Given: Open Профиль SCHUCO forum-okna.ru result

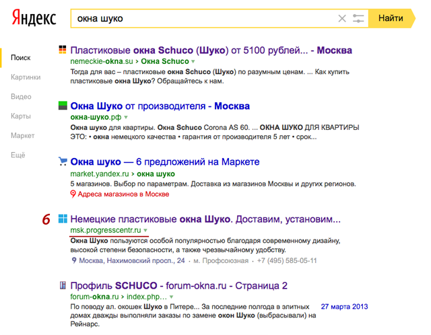Looking at the screenshot, I should click(179, 286).
